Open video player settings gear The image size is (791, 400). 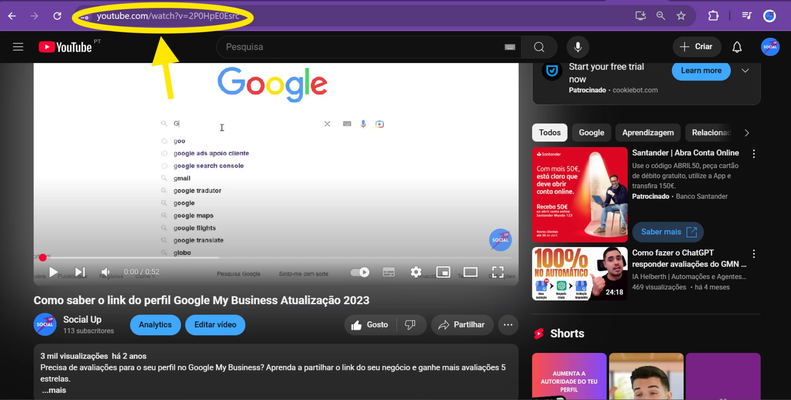(x=416, y=272)
